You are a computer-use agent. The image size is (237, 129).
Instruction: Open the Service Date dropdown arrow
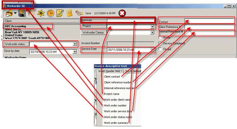[152, 50]
